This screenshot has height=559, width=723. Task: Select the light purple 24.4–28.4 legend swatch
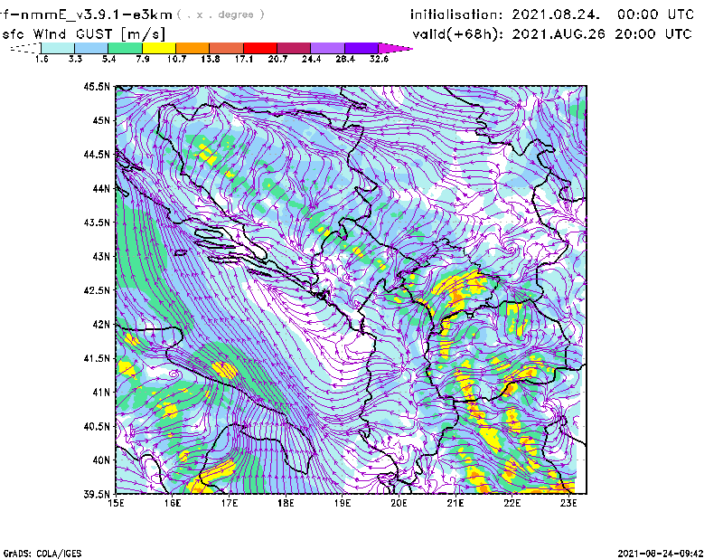point(327,48)
